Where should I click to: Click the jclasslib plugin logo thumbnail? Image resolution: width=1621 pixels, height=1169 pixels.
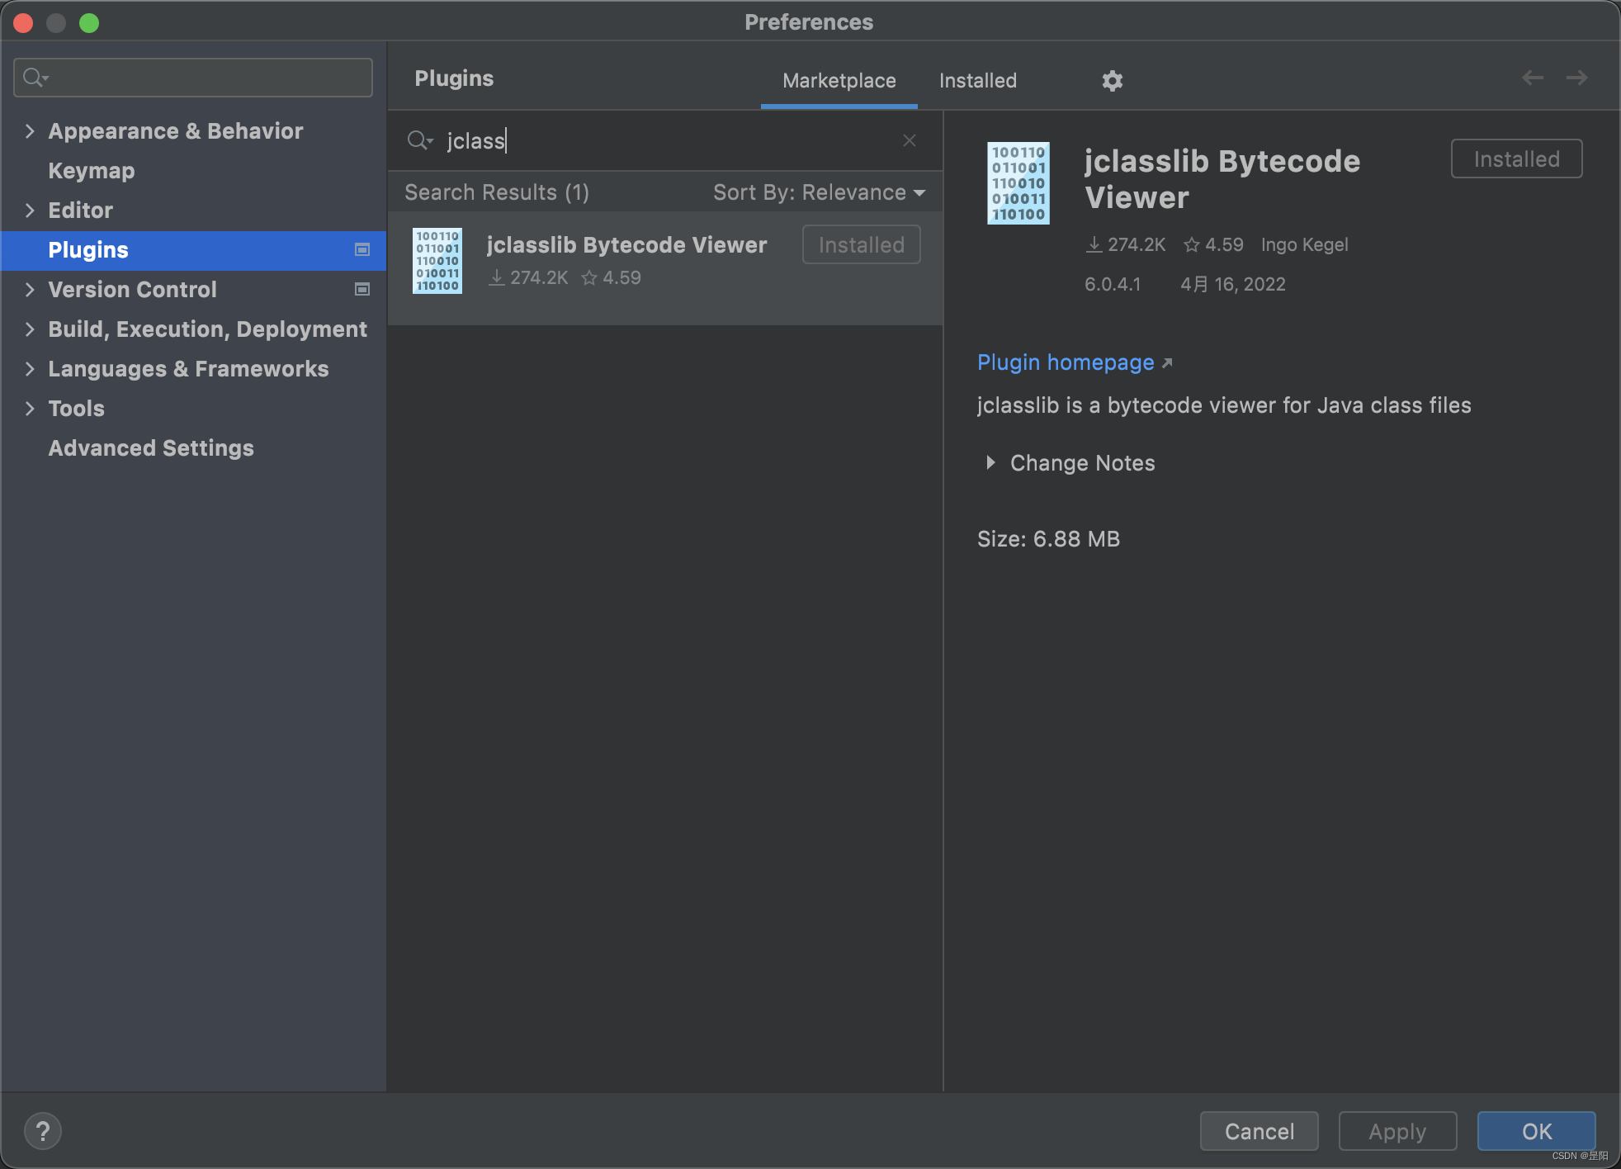tap(1018, 182)
